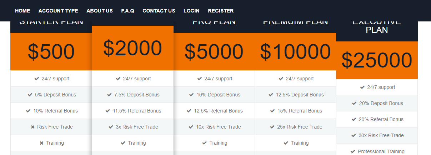Click checkmark icon beside Professional Training
431x155 pixels.
pyautogui.click(x=353, y=151)
